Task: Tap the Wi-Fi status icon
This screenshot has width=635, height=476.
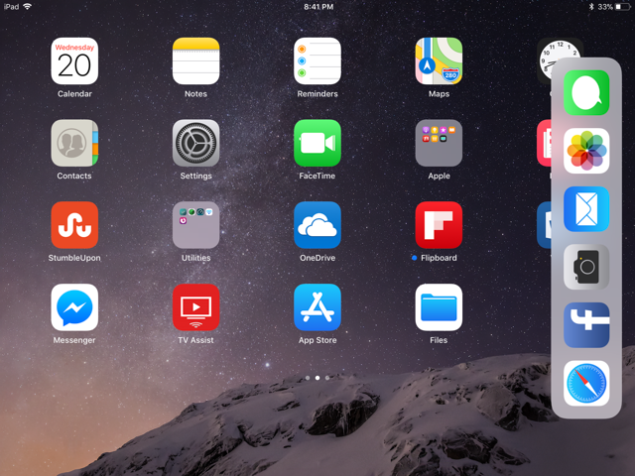Action: coord(28,7)
